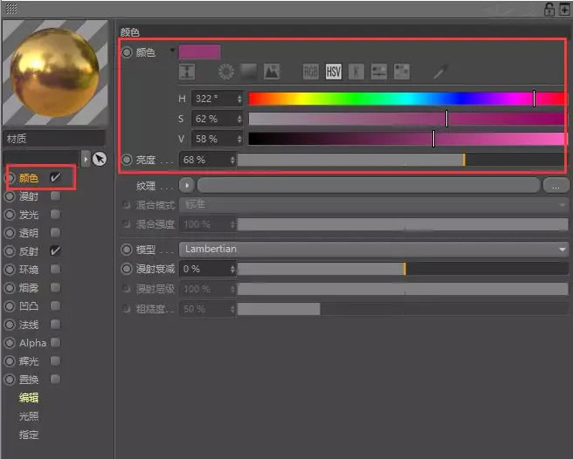This screenshot has height=459, width=573.
Task: Click the 亮度 68 % input field
Action: tap(204, 160)
